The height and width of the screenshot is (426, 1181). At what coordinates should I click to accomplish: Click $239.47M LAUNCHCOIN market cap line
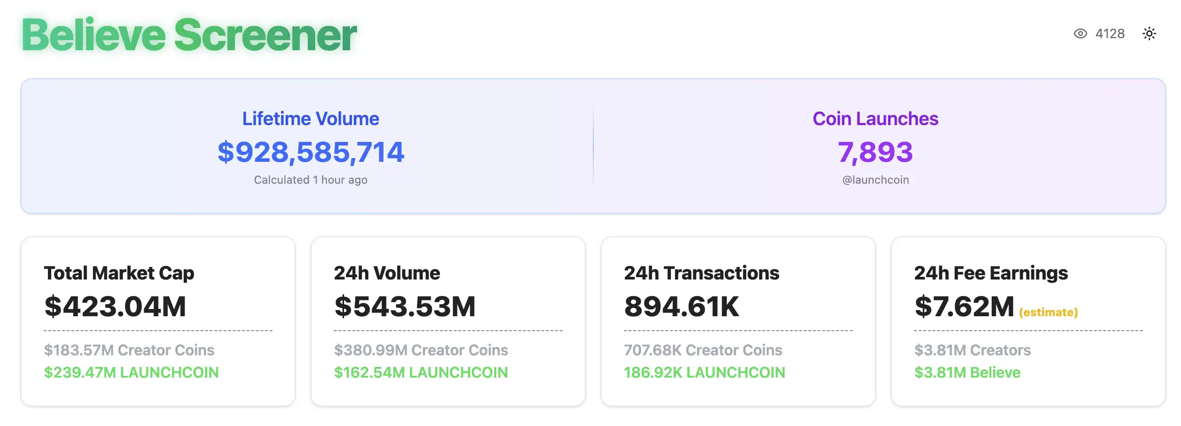131,373
